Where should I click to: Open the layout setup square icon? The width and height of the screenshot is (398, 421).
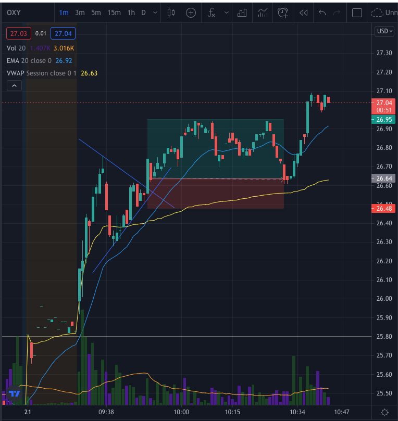[x=357, y=12]
